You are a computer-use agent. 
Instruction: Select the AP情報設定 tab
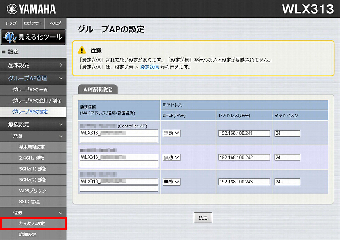98,89
